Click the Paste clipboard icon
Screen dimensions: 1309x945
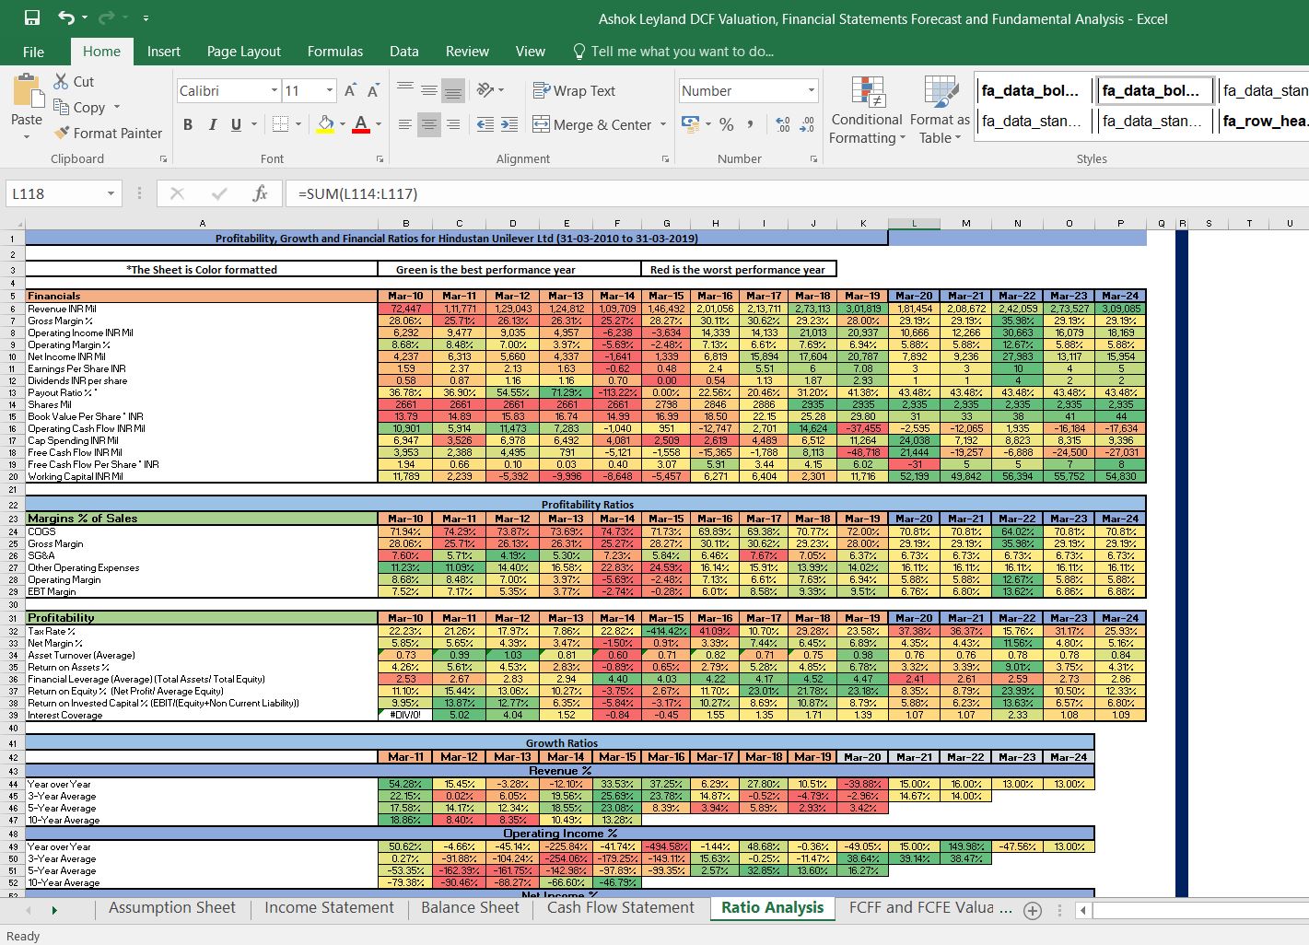tap(27, 92)
